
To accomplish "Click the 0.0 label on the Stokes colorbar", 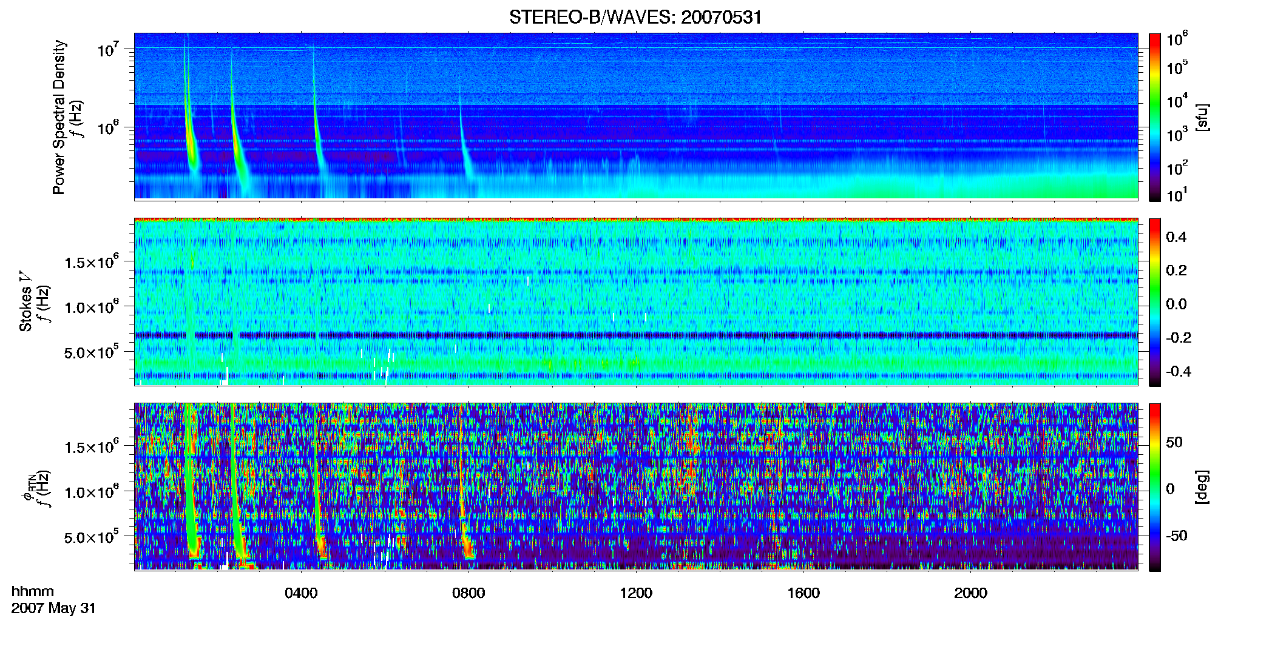I will coord(1176,304).
